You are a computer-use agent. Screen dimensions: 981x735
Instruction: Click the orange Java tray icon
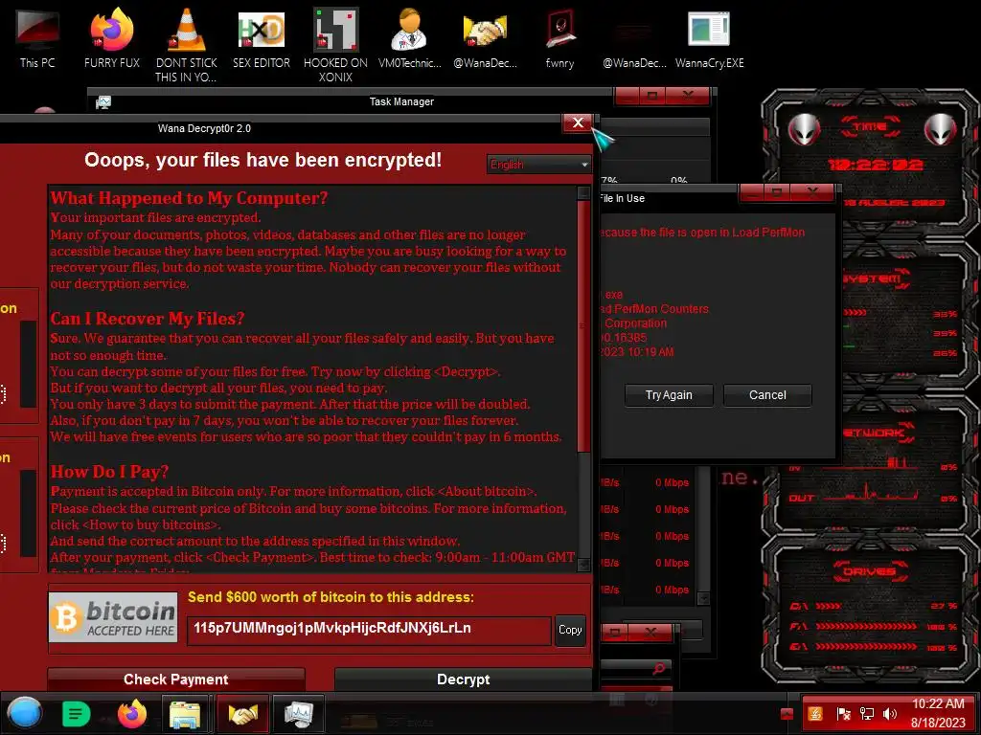[x=815, y=714]
